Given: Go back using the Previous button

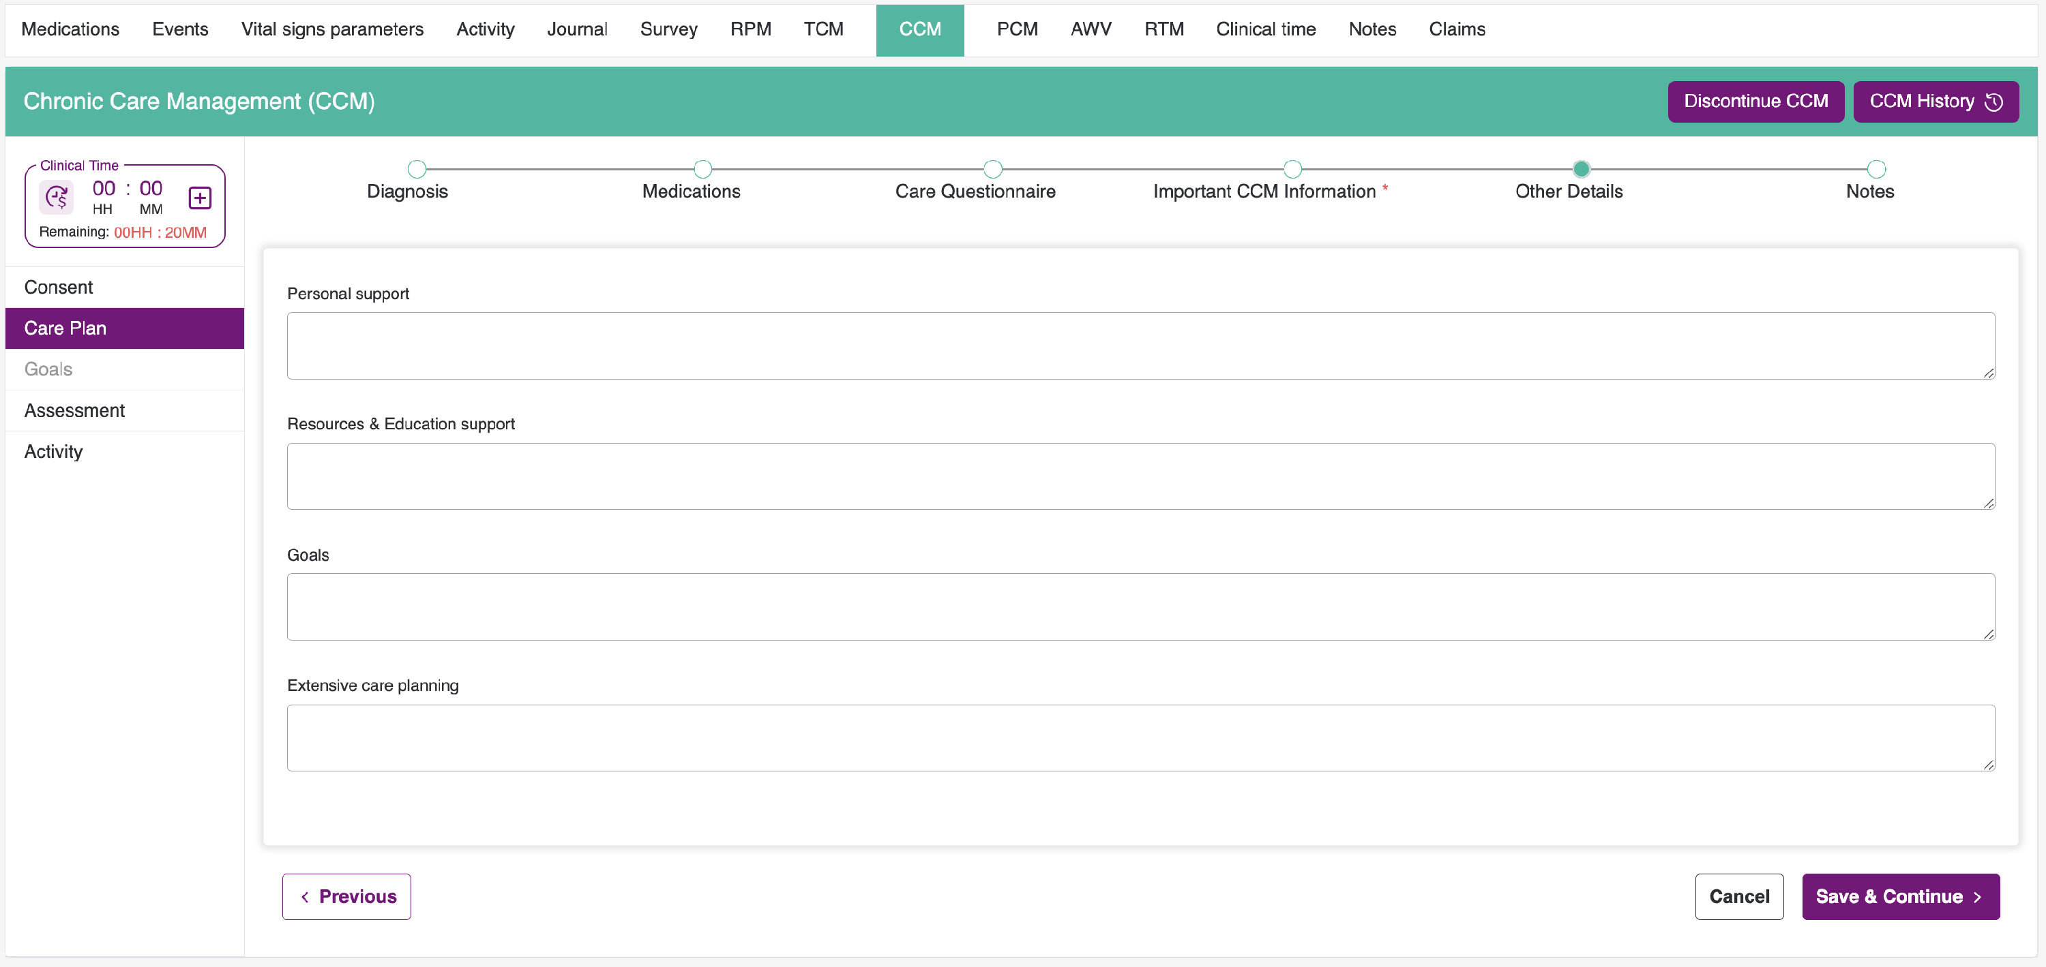Looking at the screenshot, I should coord(346,896).
